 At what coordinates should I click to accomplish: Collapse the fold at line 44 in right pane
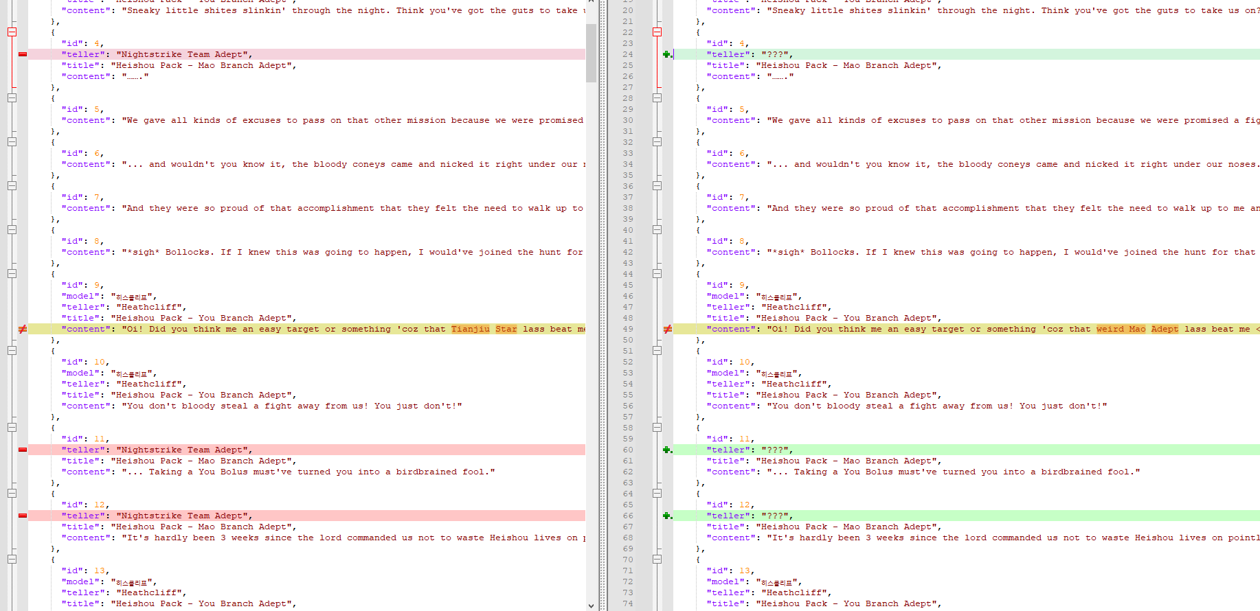click(x=657, y=274)
